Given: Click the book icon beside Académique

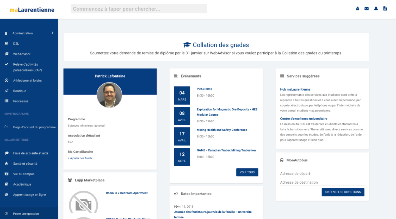Looking at the screenshot, I should pyautogui.click(x=6, y=184).
